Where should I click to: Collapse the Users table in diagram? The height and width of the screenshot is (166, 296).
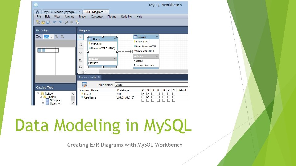(115, 39)
